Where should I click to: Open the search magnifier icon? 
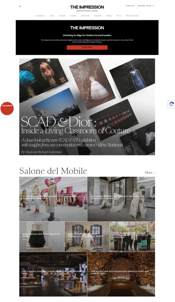click(20, 6)
